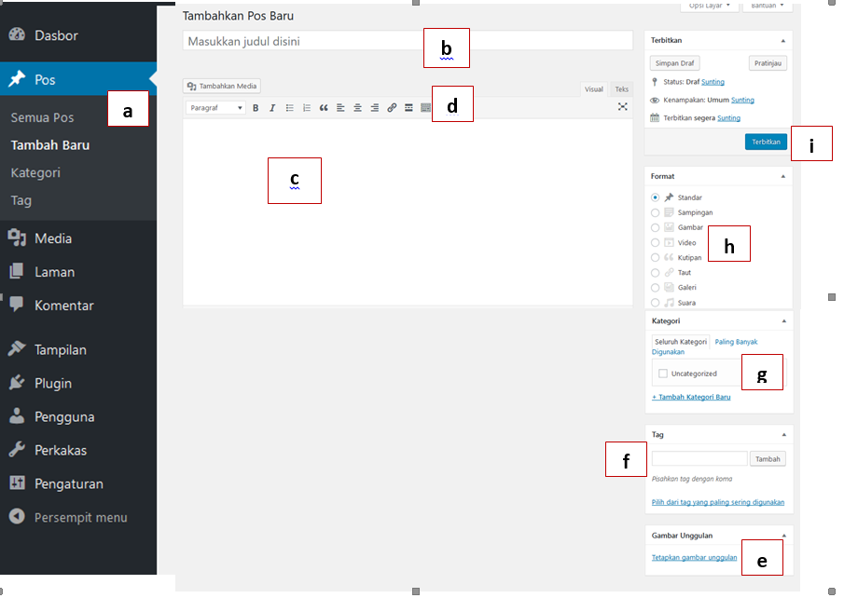
Task: Check the Uncategorized category box
Action: tap(663, 374)
